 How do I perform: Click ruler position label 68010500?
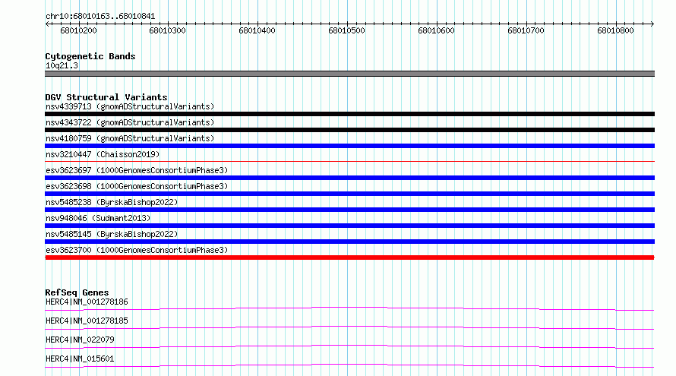pyautogui.click(x=346, y=30)
